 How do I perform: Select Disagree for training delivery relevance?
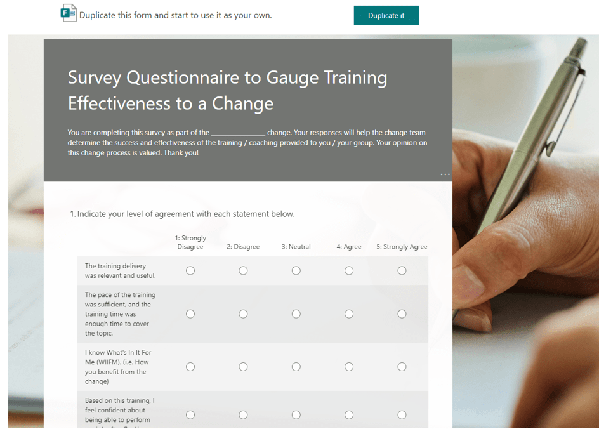click(x=243, y=271)
